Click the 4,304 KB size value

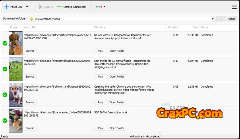[x=193, y=61]
